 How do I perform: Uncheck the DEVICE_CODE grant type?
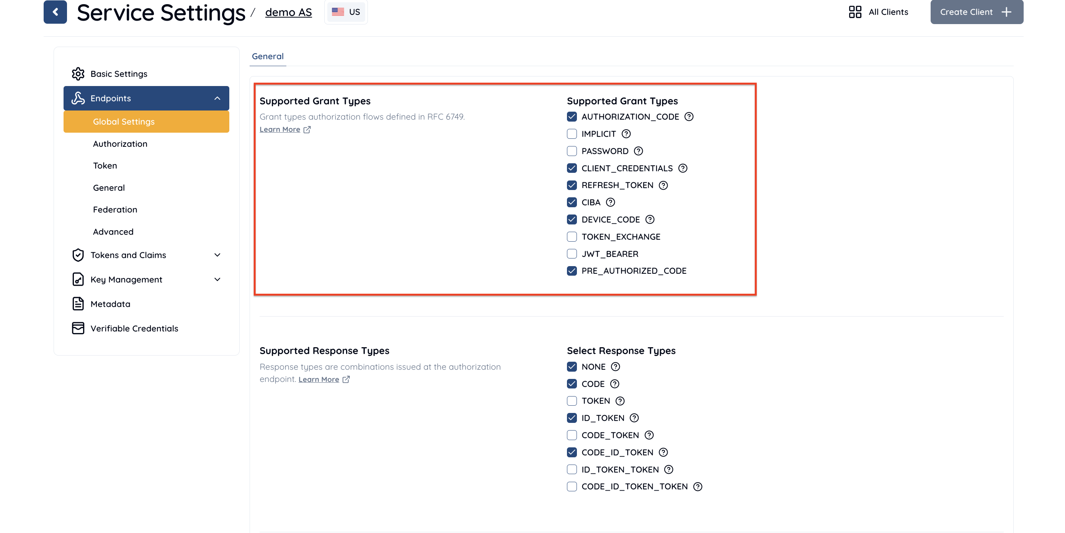point(572,219)
